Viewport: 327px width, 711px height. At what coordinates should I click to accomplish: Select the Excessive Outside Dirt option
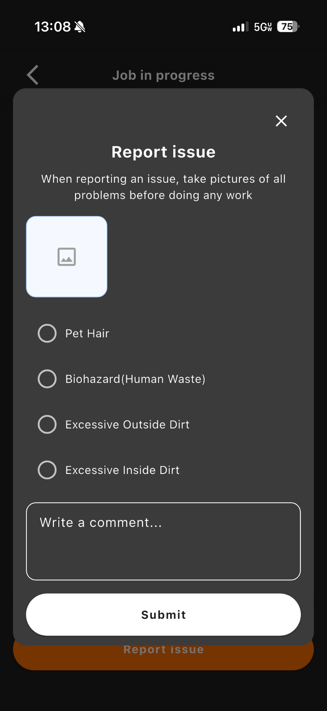(47, 424)
